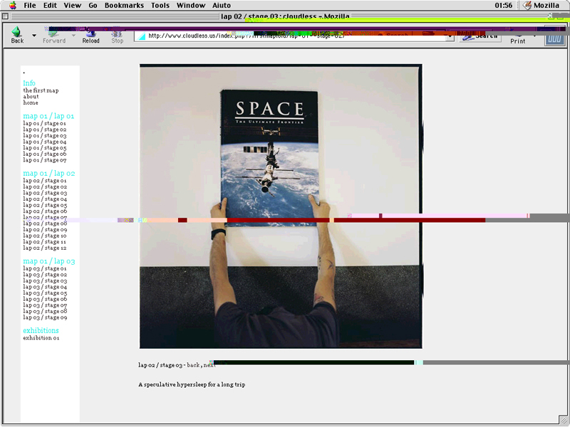570x427 pixels.
Task: Open 'lap 03 / stage 04' link
Action: pyautogui.click(x=45, y=287)
